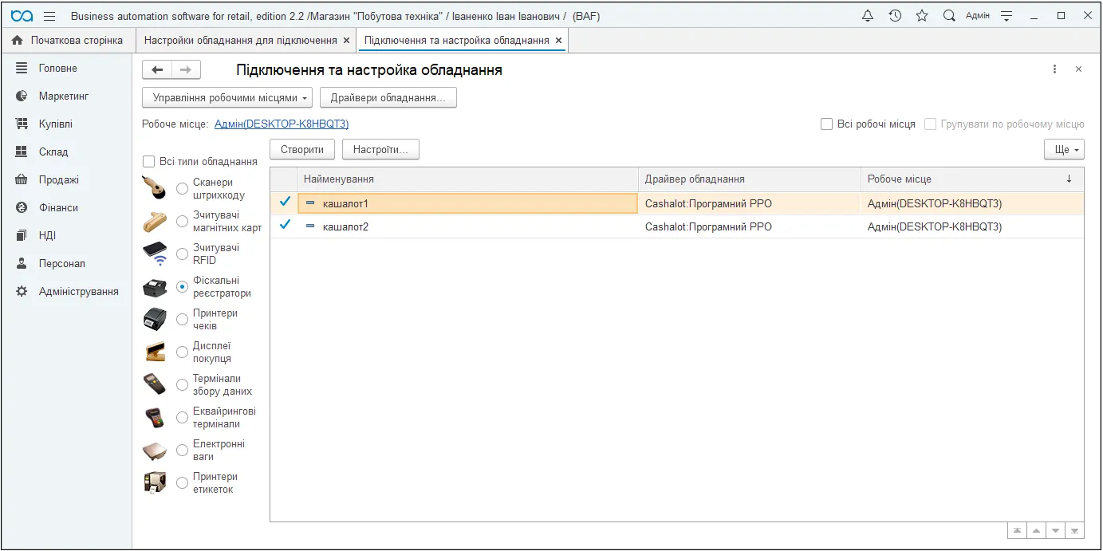The width and height of the screenshot is (1103, 551).
Task: Tick the 'Всі робочі місця' checkbox
Action: pyautogui.click(x=826, y=124)
